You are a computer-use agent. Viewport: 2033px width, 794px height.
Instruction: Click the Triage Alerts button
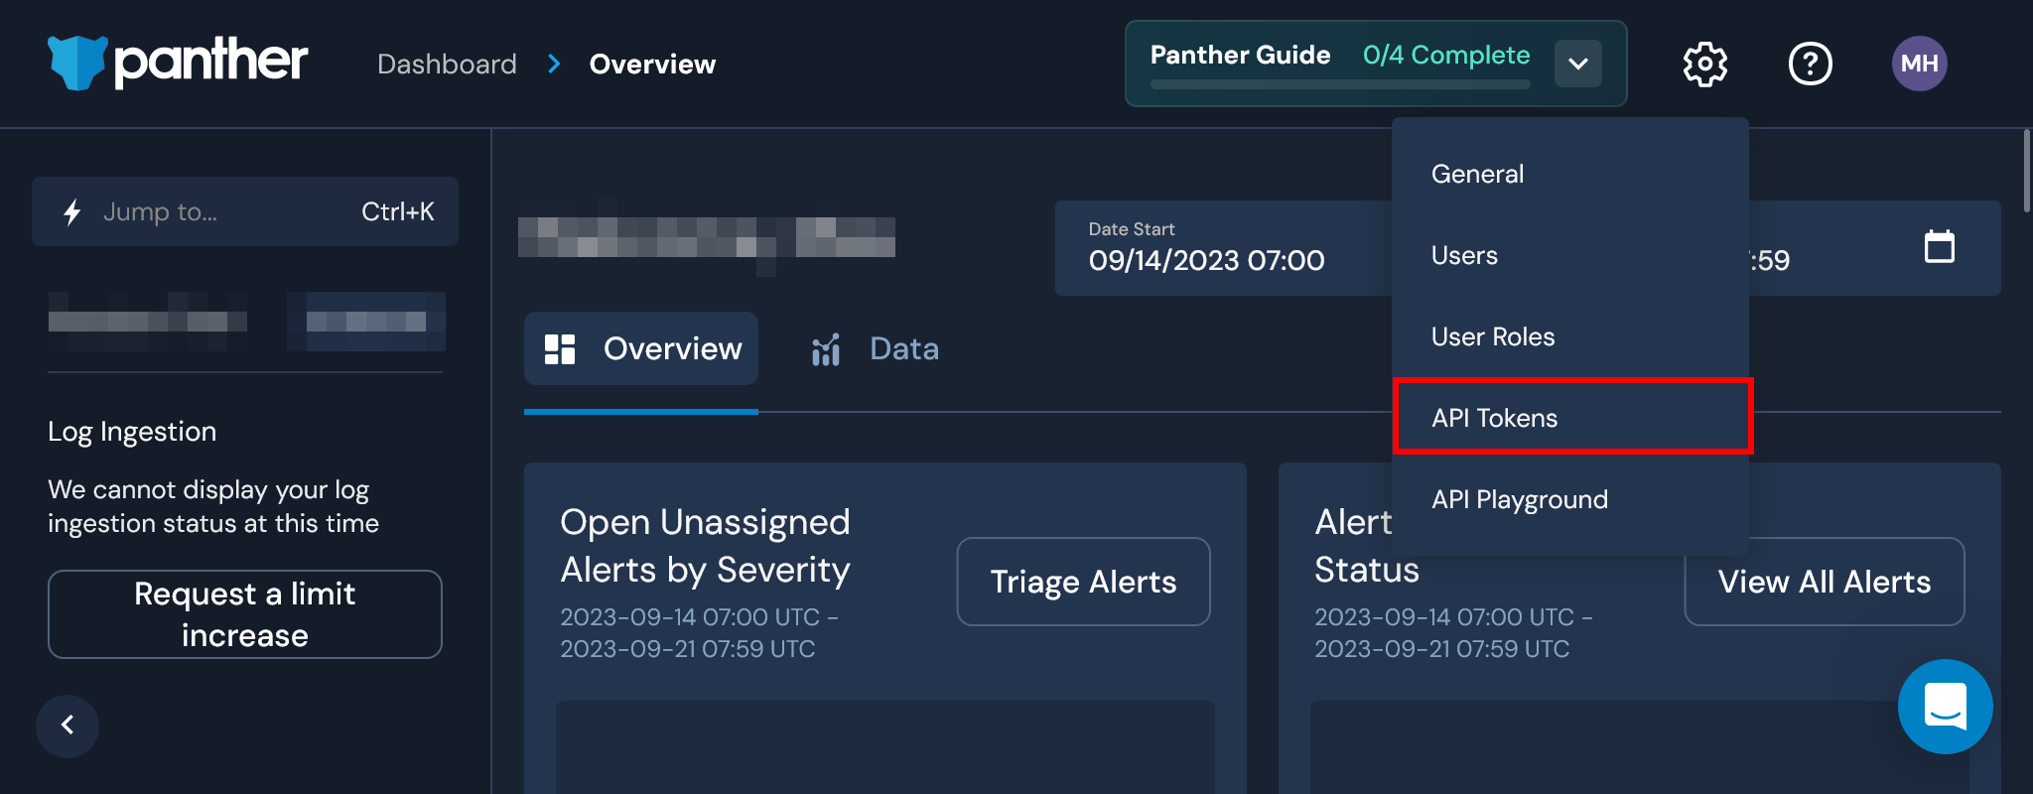click(1083, 582)
